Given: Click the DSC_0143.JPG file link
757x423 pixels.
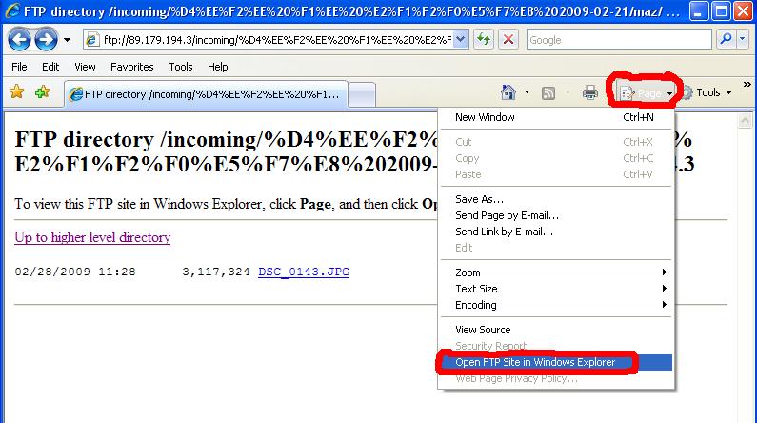Looking at the screenshot, I should click(303, 272).
